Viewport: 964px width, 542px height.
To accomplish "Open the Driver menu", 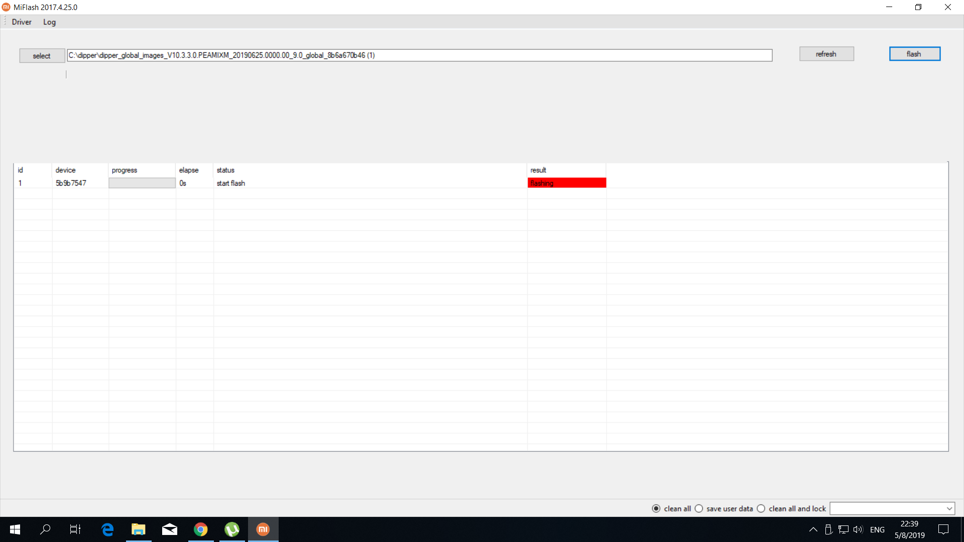I will coord(22,22).
